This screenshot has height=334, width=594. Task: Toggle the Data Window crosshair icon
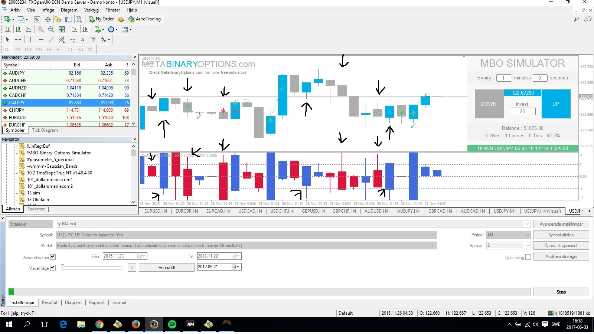(x=48, y=19)
